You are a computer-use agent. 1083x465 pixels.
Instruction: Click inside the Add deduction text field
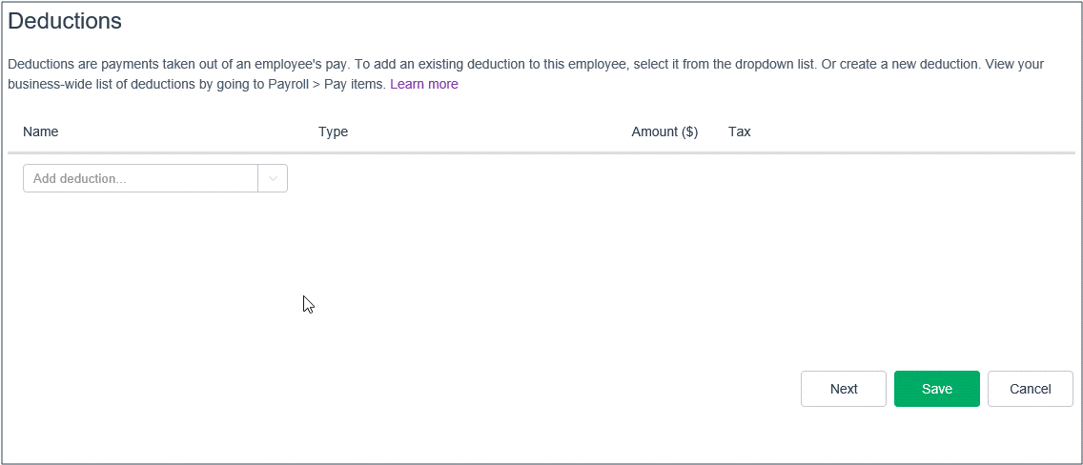click(x=140, y=178)
